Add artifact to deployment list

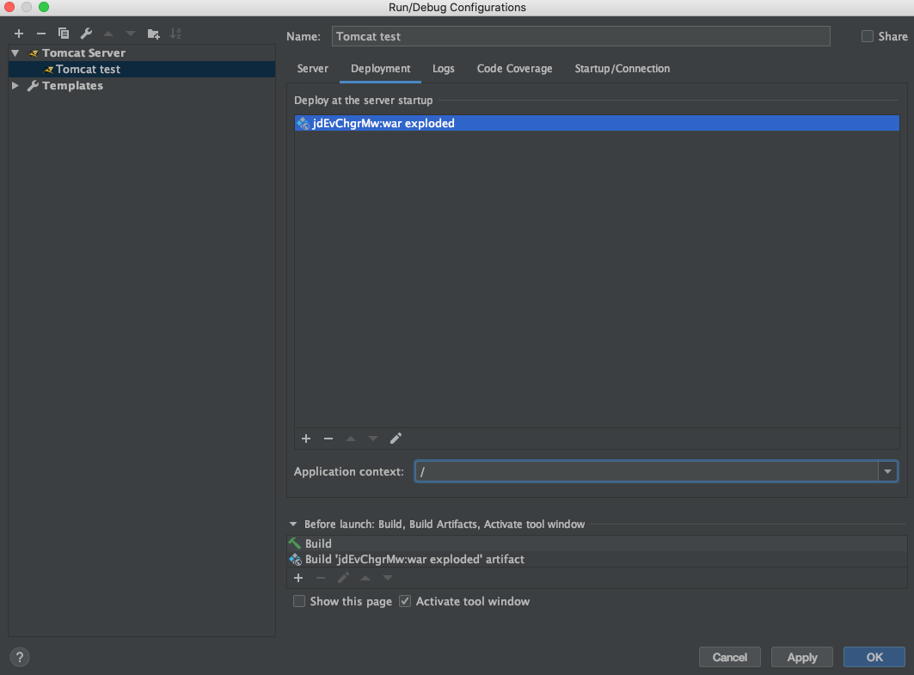[x=306, y=439]
